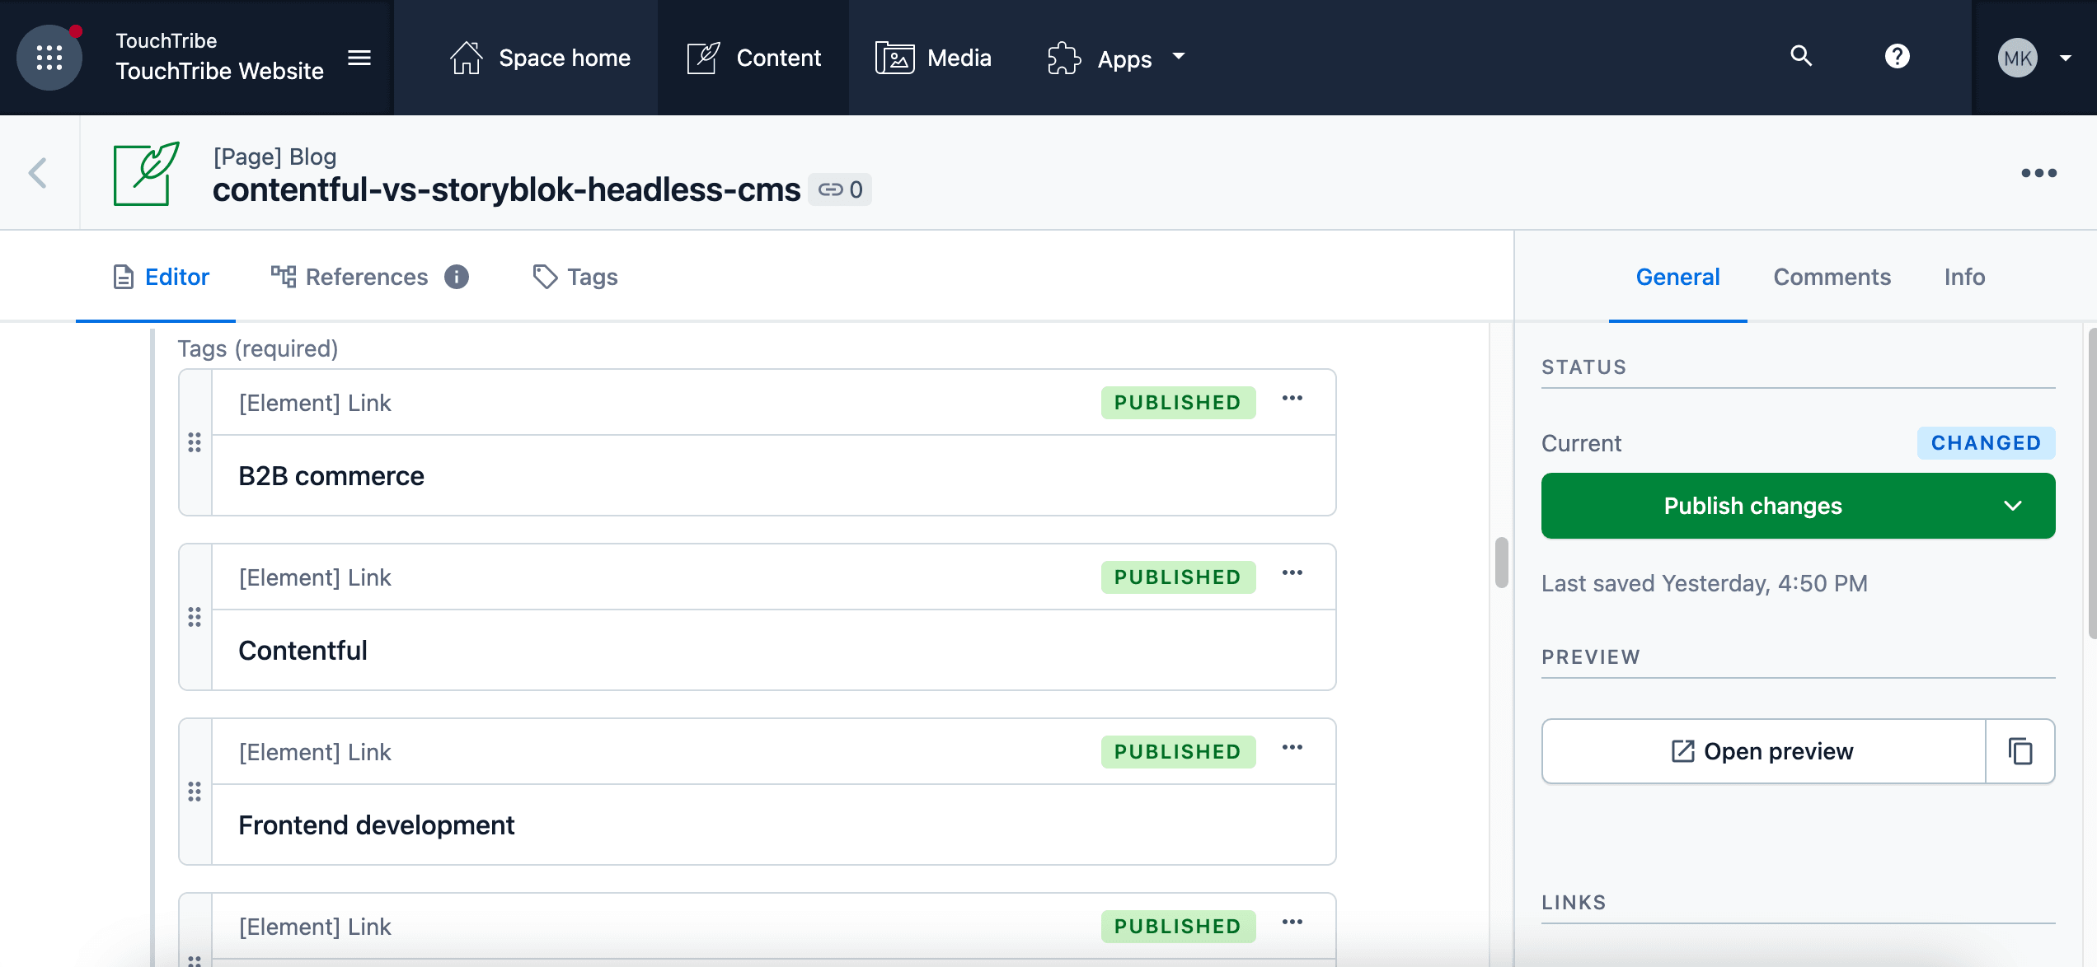Click the References info icon
Image resolution: width=2097 pixels, height=967 pixels.
pos(457,277)
